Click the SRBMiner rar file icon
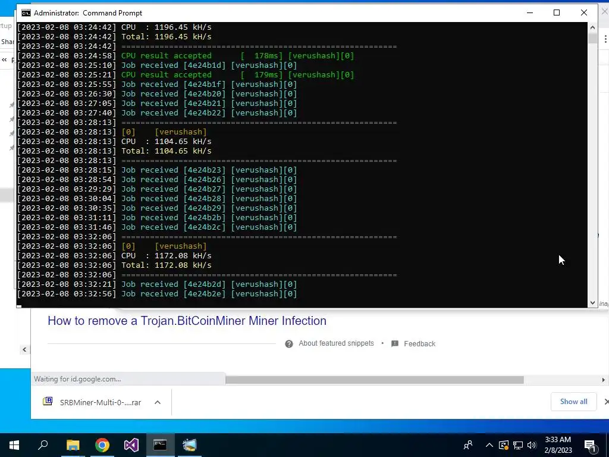The height and width of the screenshot is (457, 609). (48, 402)
